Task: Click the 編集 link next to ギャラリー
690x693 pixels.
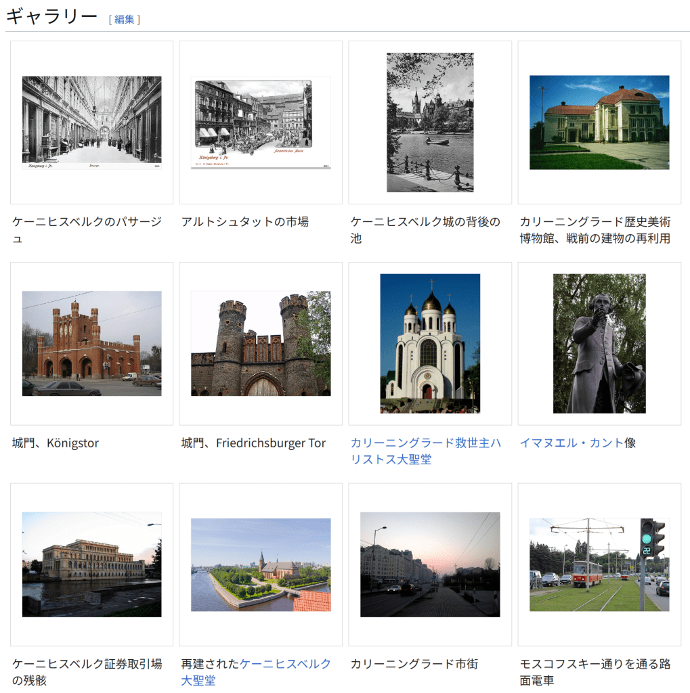Action: [x=124, y=19]
